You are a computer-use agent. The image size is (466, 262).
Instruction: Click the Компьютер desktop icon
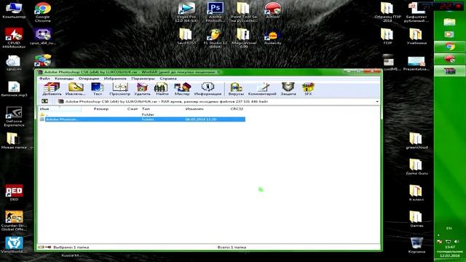tap(14, 10)
